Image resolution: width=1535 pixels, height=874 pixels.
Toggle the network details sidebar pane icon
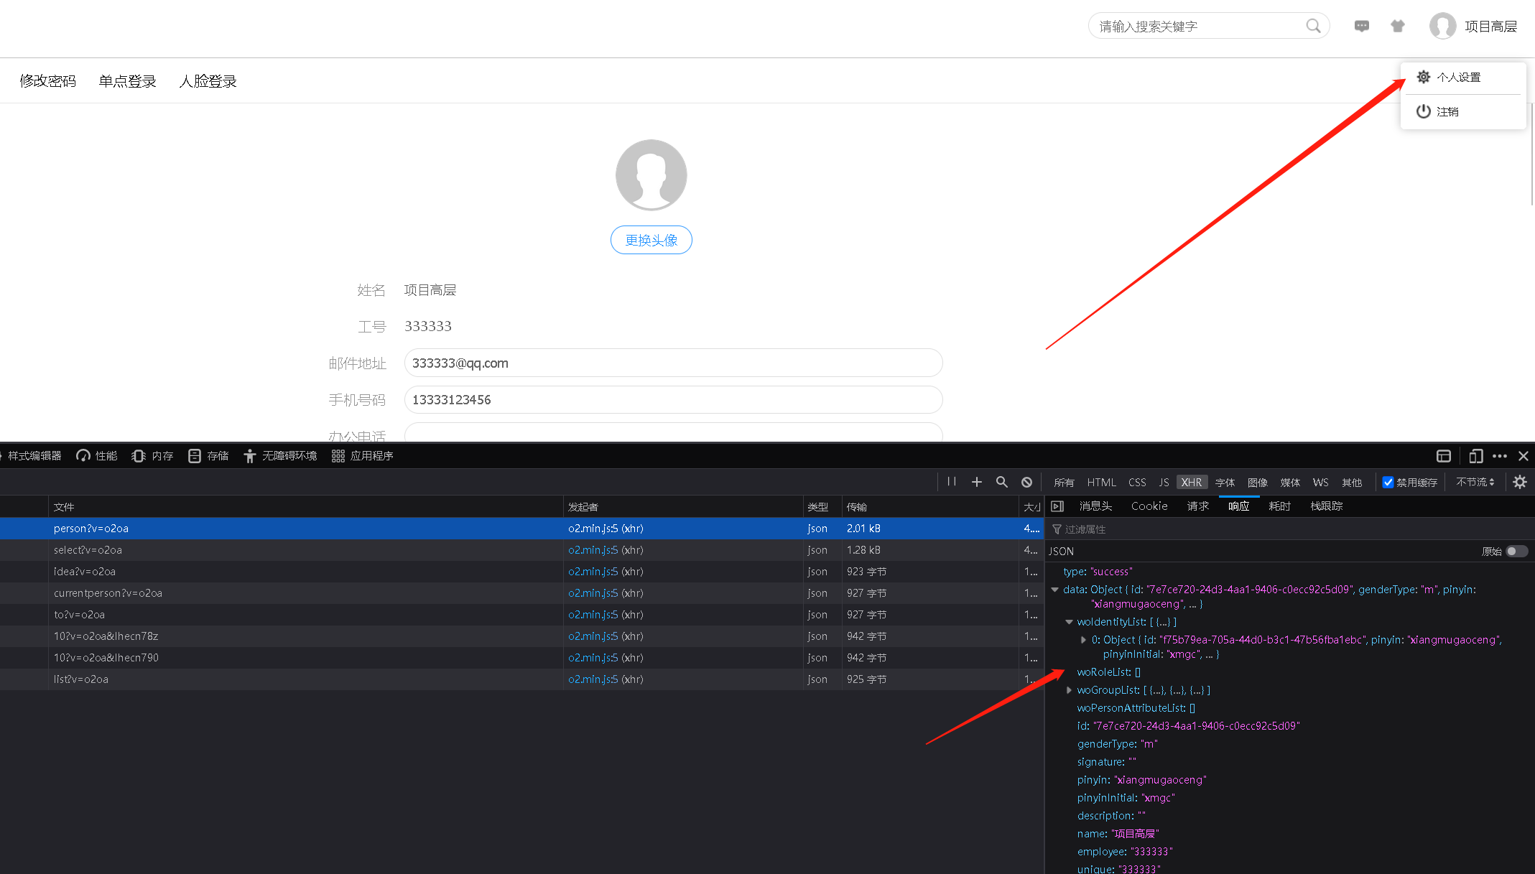1057,506
